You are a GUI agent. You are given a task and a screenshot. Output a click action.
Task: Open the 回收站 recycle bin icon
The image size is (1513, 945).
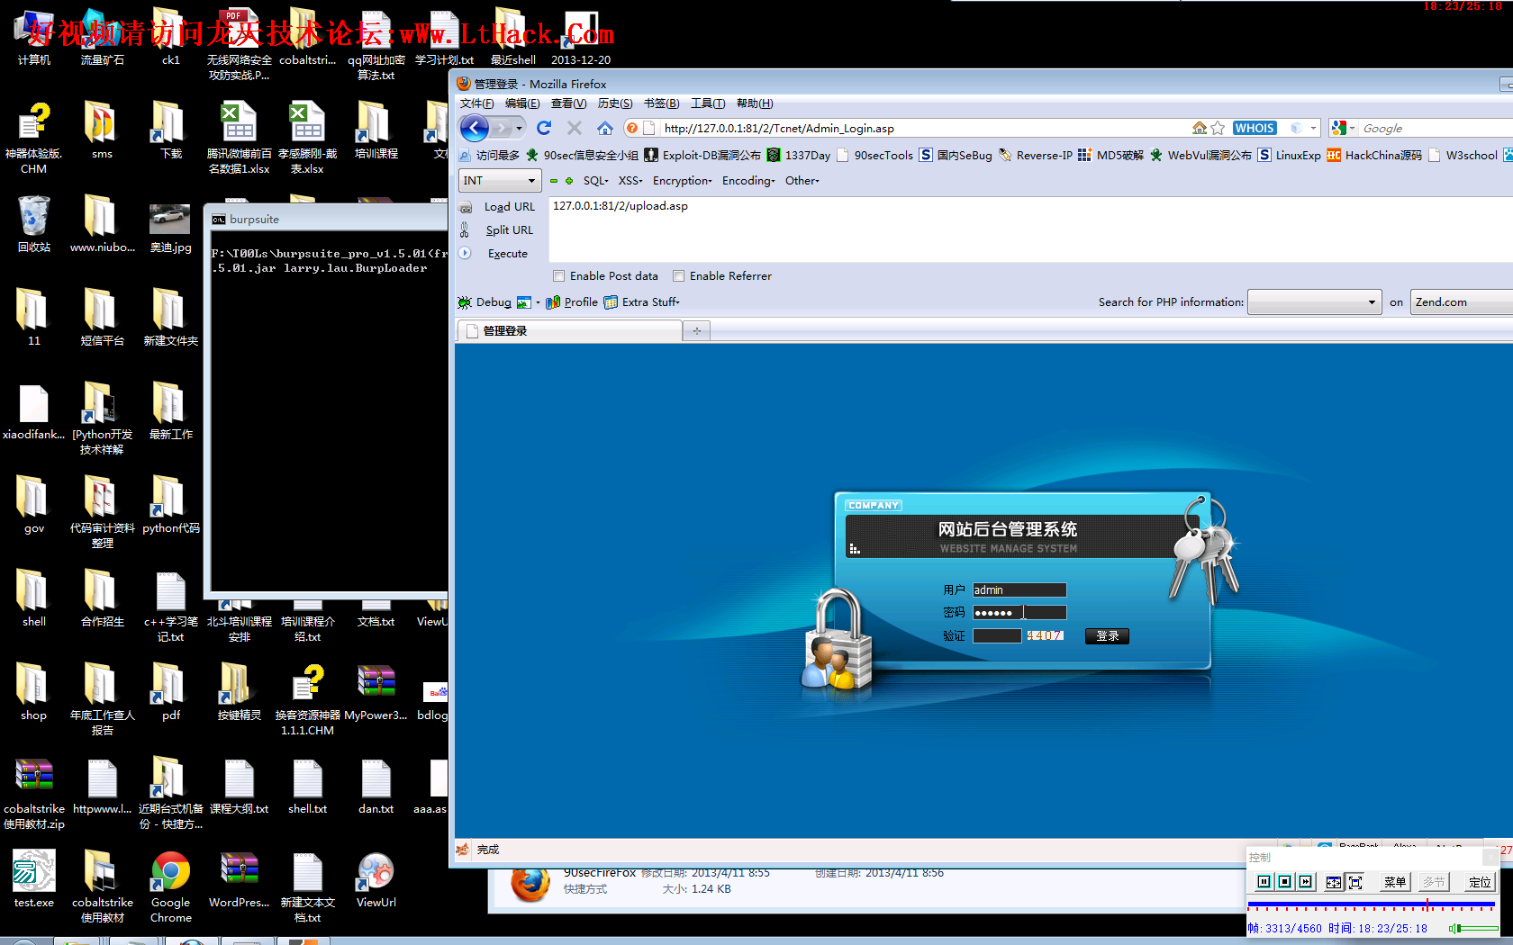click(33, 216)
